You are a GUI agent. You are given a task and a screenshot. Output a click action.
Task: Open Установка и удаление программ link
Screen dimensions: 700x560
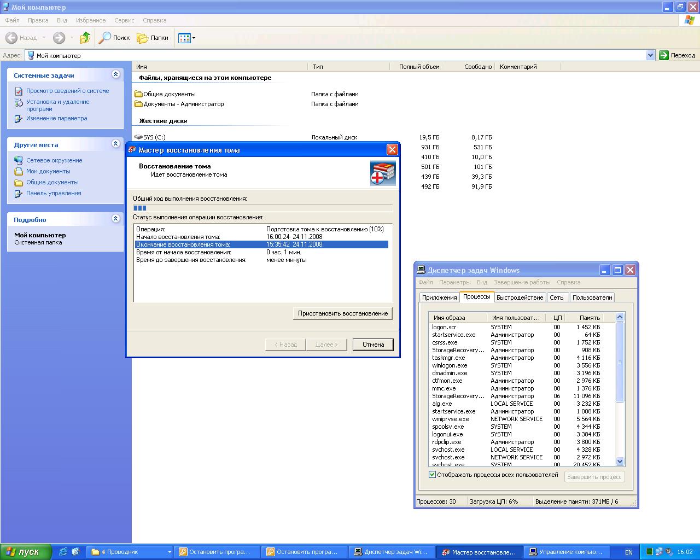tap(57, 105)
